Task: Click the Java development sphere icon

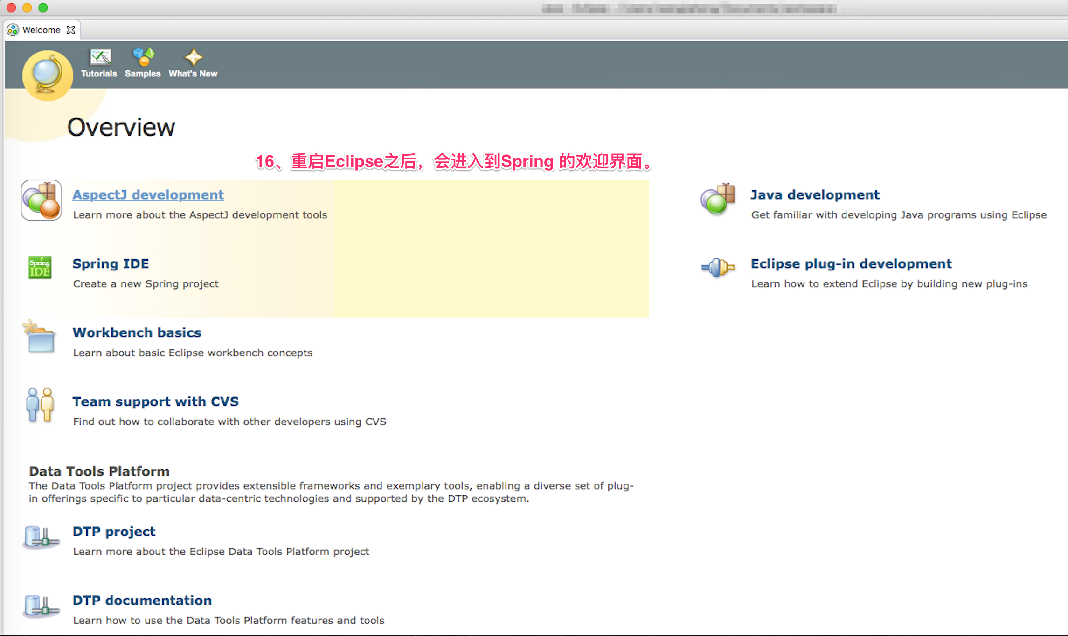Action: click(718, 199)
